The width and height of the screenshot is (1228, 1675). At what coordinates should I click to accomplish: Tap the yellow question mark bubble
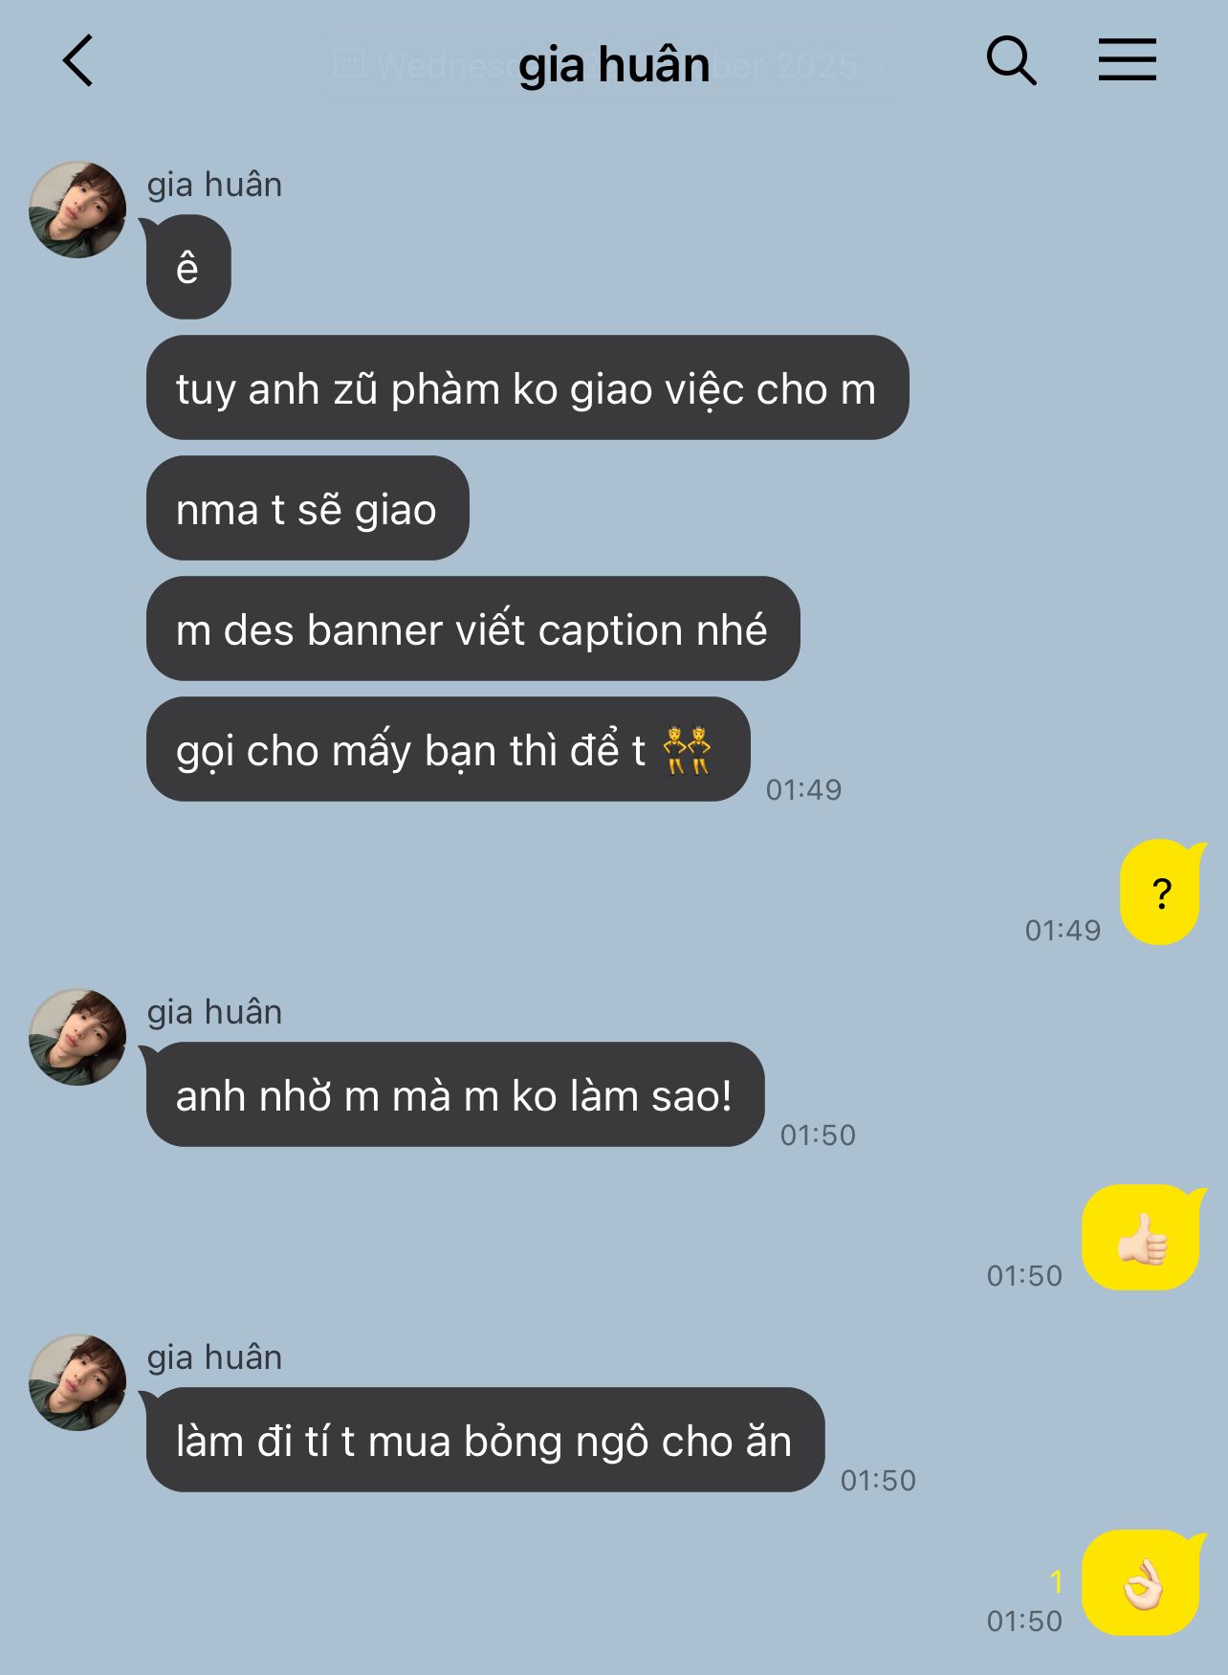click(x=1162, y=892)
